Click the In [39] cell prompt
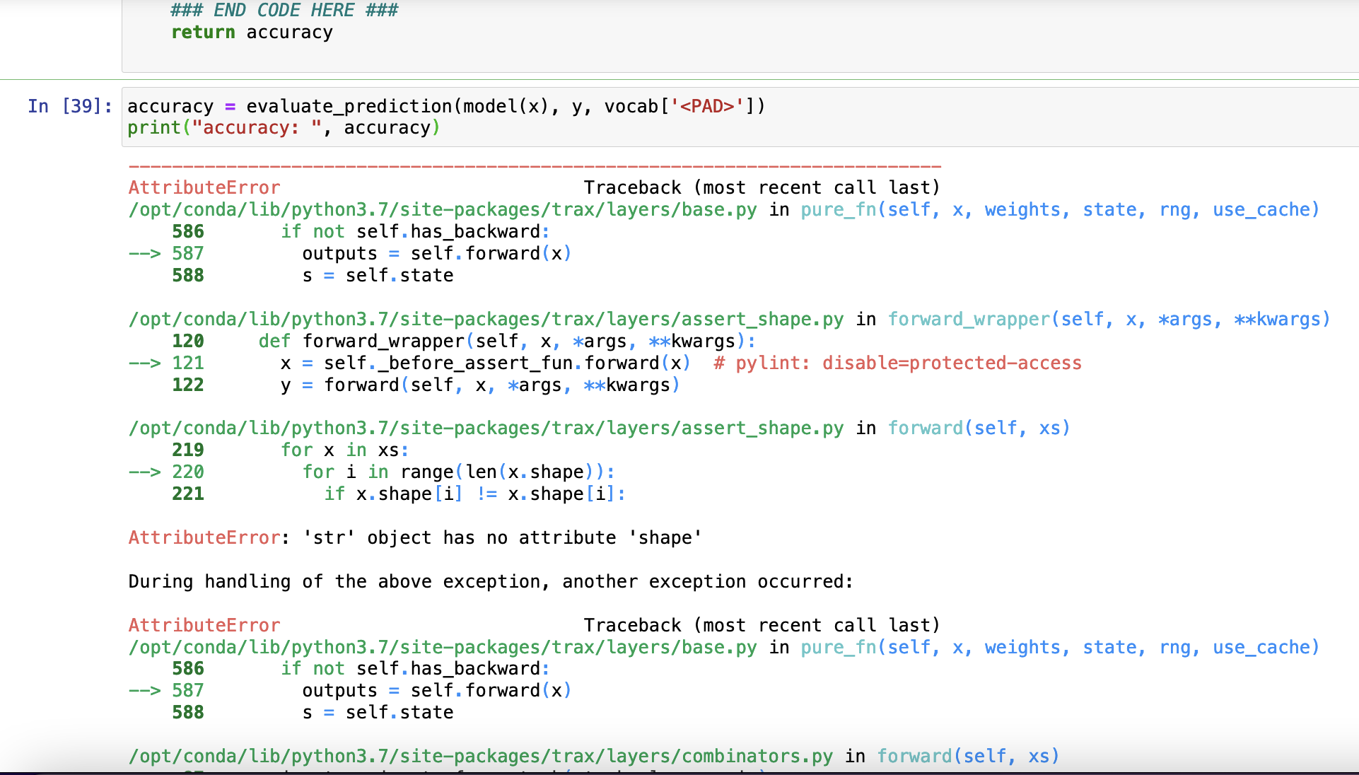The width and height of the screenshot is (1359, 775). coord(69,106)
